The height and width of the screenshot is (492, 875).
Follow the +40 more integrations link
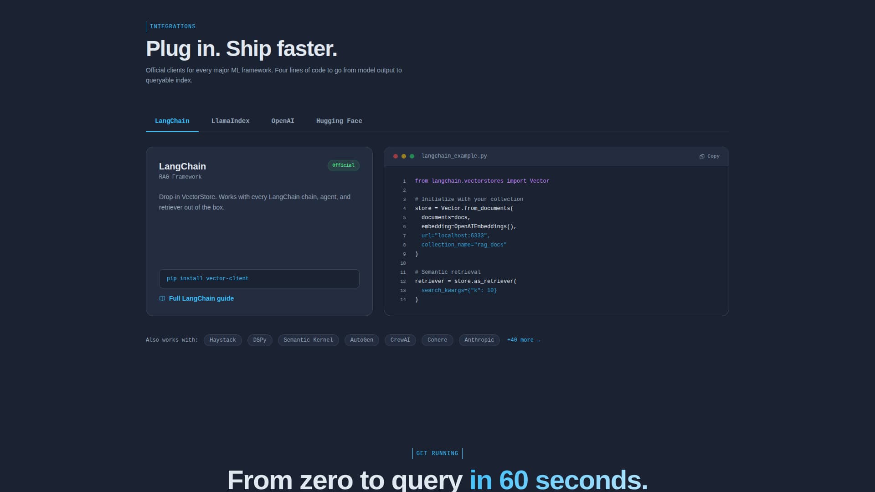coord(524,340)
